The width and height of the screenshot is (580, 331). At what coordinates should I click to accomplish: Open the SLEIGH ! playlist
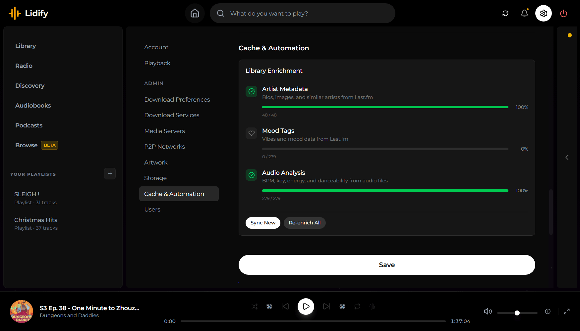point(35,198)
